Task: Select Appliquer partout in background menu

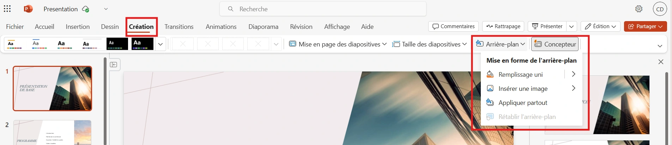Action: tap(523, 103)
